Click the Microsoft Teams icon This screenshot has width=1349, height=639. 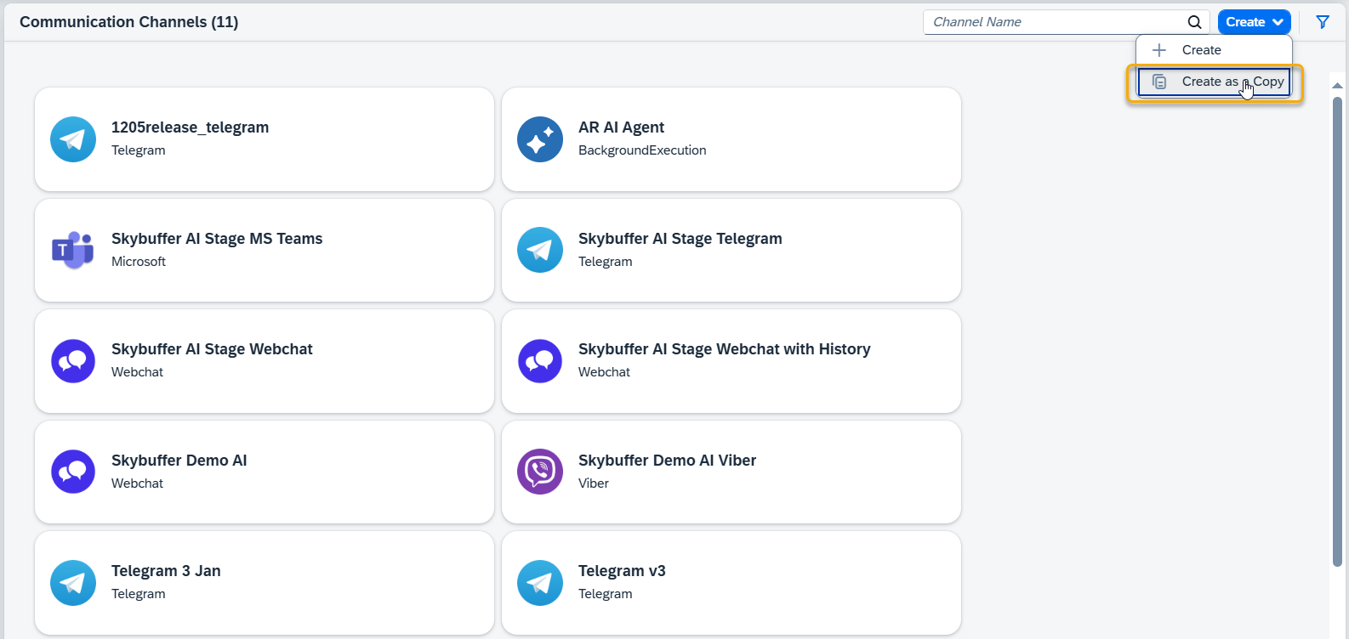73,250
